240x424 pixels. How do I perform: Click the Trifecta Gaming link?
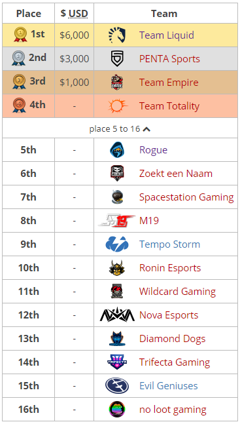(175, 362)
